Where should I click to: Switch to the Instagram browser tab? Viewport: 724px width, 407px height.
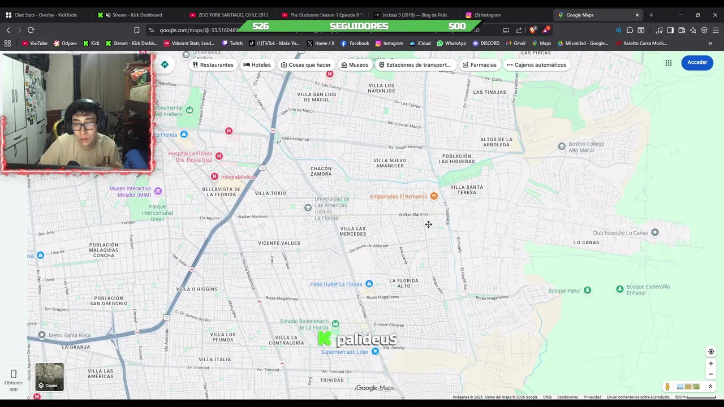tap(505, 15)
